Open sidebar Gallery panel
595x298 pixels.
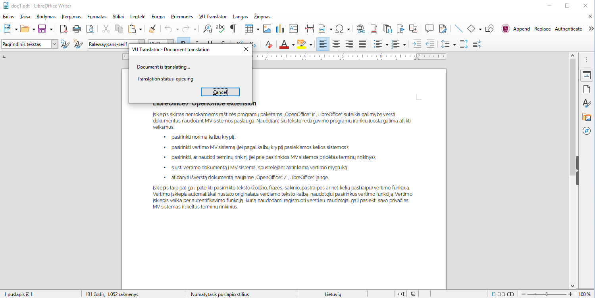click(x=587, y=117)
